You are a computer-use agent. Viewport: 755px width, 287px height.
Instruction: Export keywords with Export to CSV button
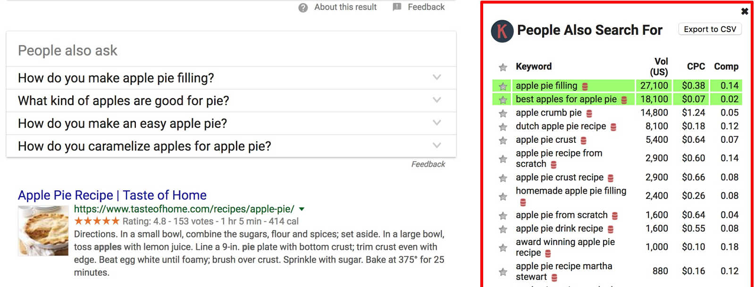710,29
